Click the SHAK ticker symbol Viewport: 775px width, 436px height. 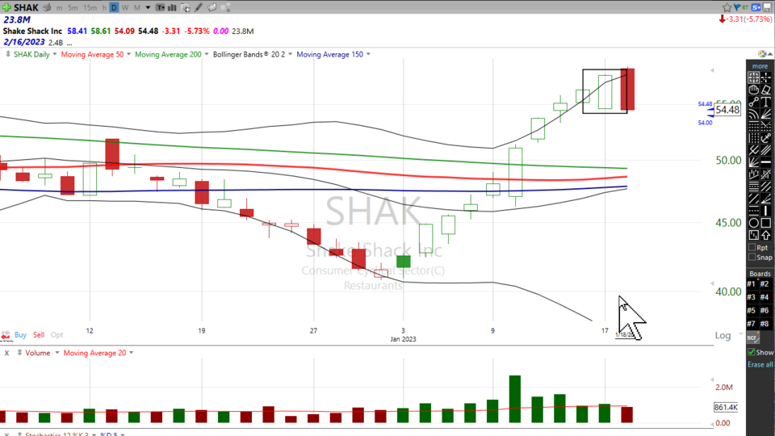click(26, 7)
